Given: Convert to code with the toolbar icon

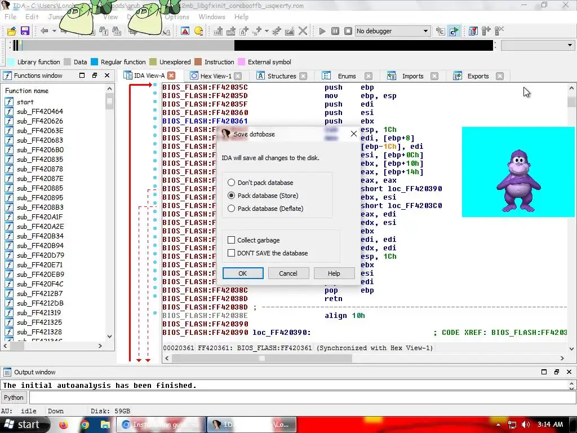Looking at the screenshot, I should [218, 32].
